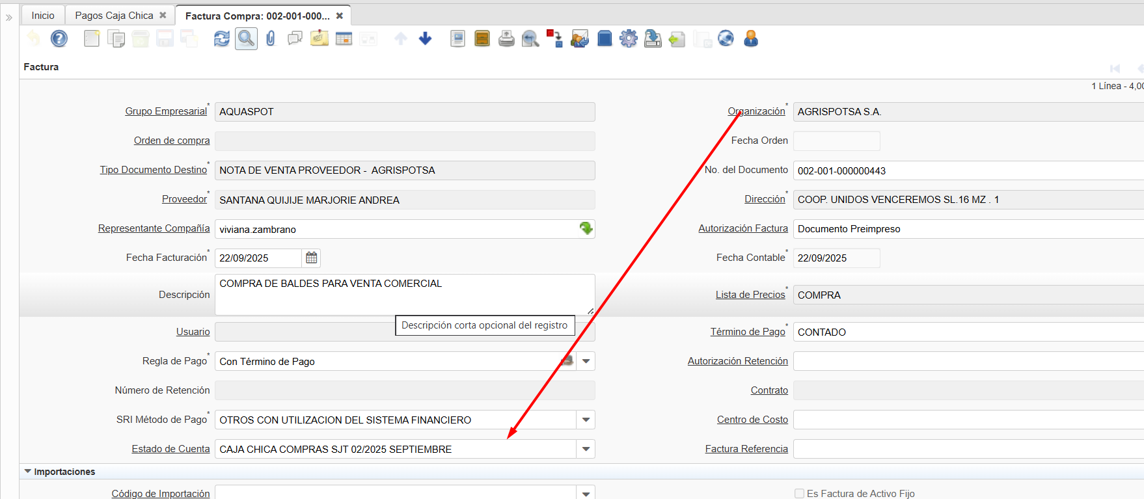Open the record search magnifier tool
The width and height of the screenshot is (1144, 499).
click(246, 39)
